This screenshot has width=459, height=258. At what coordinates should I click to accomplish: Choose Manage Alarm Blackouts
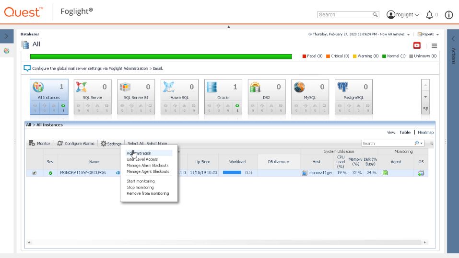(148, 165)
